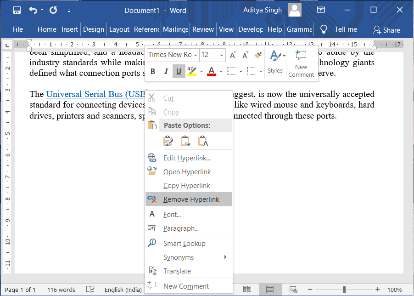Open the highlight color dropdown arrow
Screen dimensions: 414x296
point(201,71)
